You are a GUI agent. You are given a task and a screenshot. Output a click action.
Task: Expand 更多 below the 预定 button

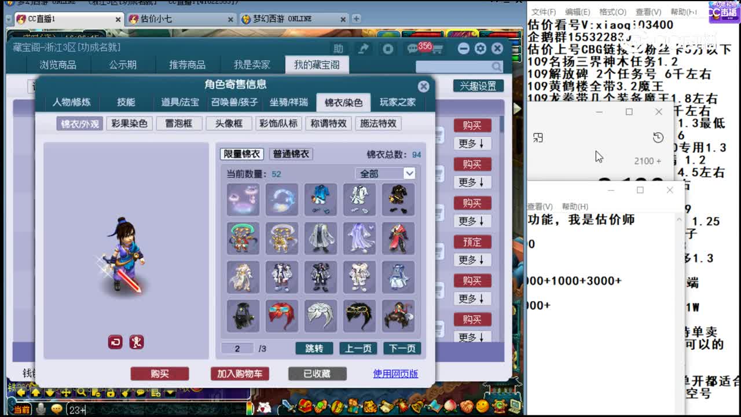(471, 260)
